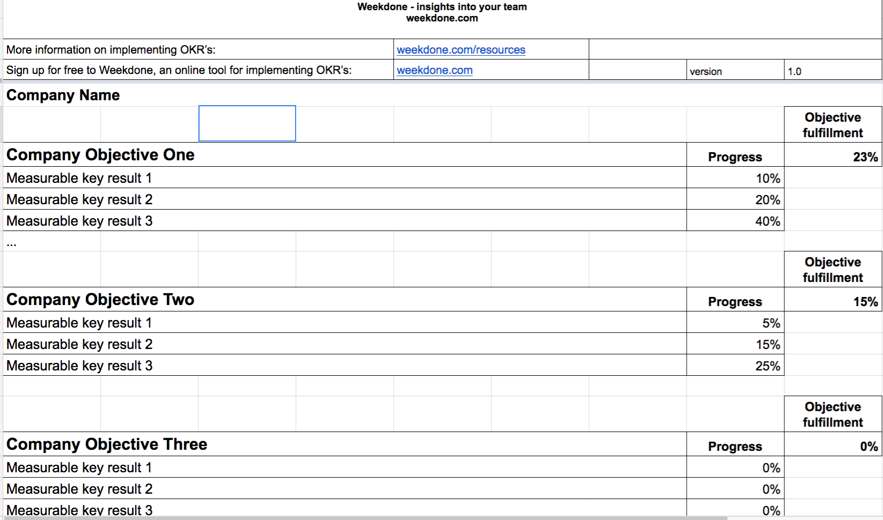Viewport: 883px width, 520px height.
Task: Click Measurable key result 1 under Objective One
Action: (x=78, y=177)
